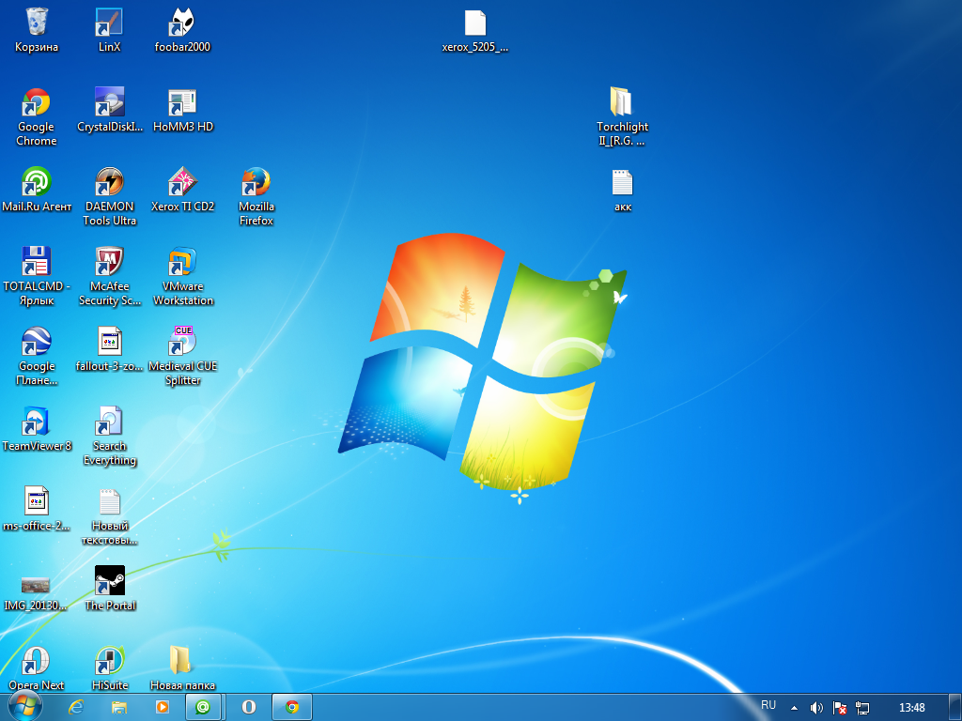This screenshot has width=962, height=721.
Task: Select the xerox_5205 file on desktop
Action: pyautogui.click(x=475, y=23)
